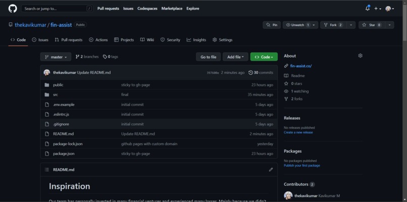Viewport: 407px width, 202px height.
Task: Click the src folder icon
Action: 47,95
